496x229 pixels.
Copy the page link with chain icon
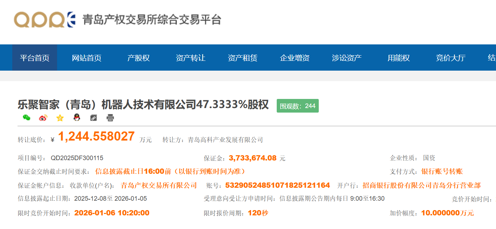click(x=94, y=118)
